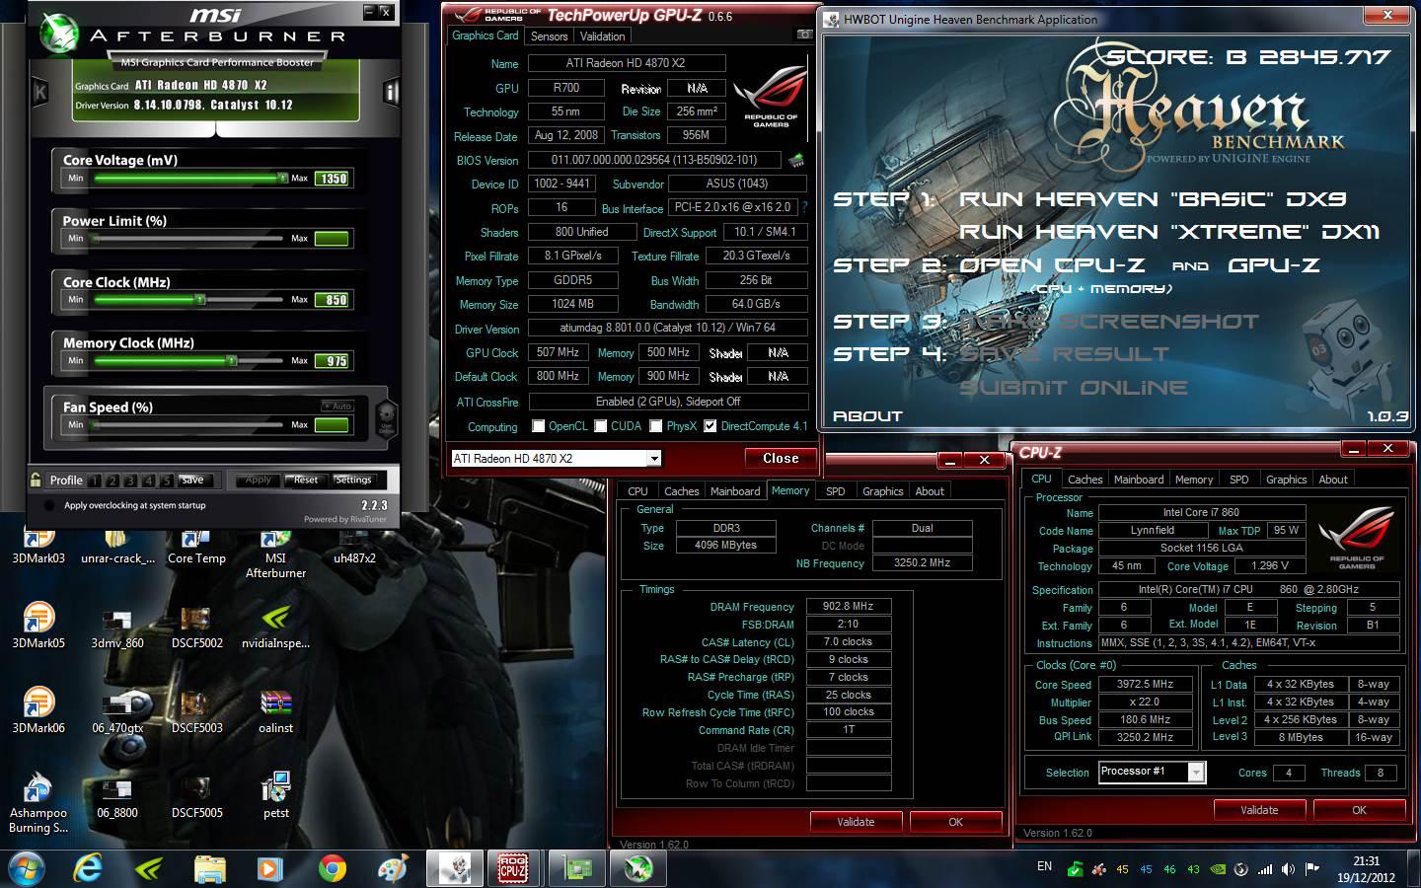
Task: Toggle the PhysX checkbox in GPU-Z
Action: tap(655, 426)
